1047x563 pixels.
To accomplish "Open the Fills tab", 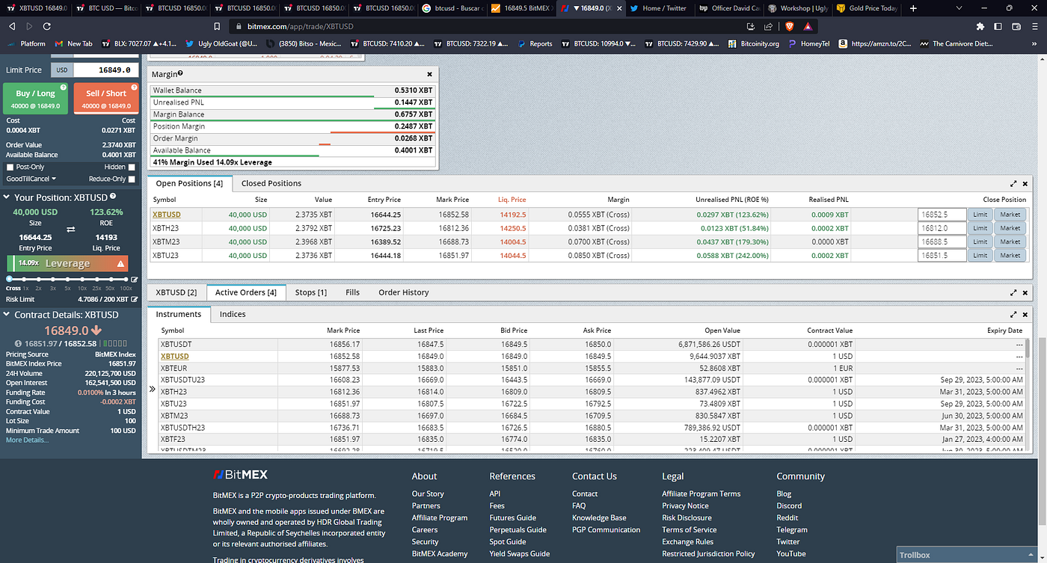I will (352, 292).
